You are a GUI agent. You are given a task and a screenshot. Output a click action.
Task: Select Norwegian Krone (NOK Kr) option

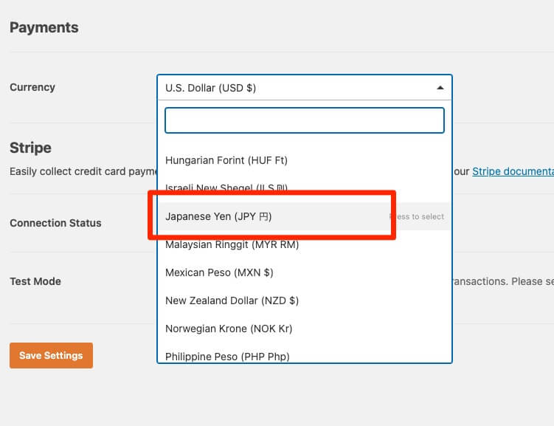[x=305, y=329]
